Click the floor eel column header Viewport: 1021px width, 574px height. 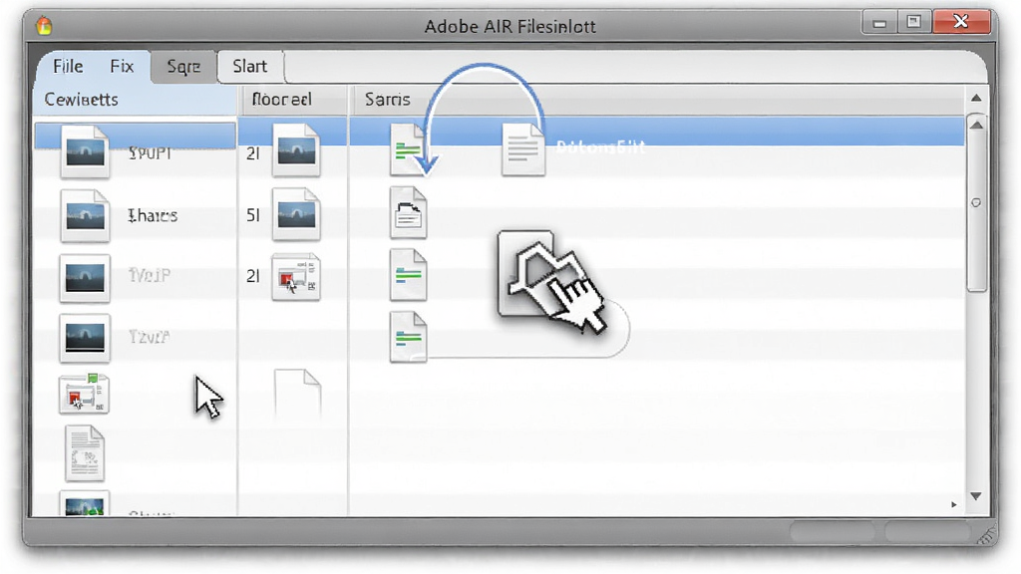293,100
